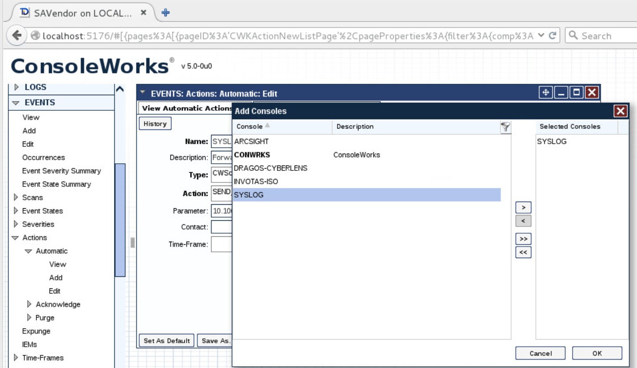Click the Name input field
Screen dimensions: 637x368
222,142
